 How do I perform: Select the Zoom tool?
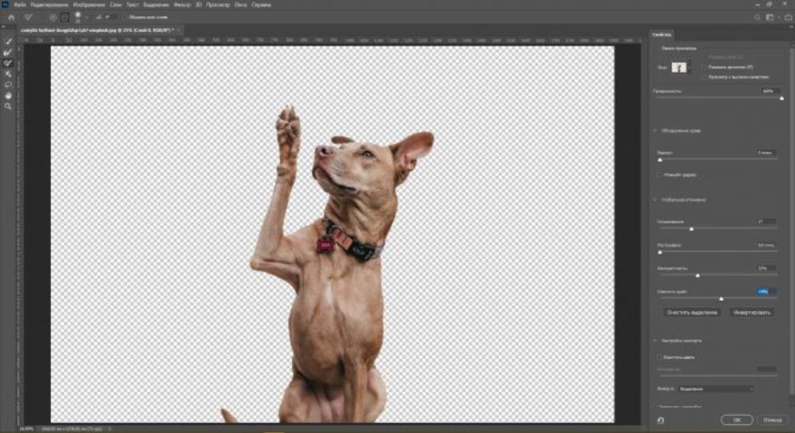click(9, 106)
